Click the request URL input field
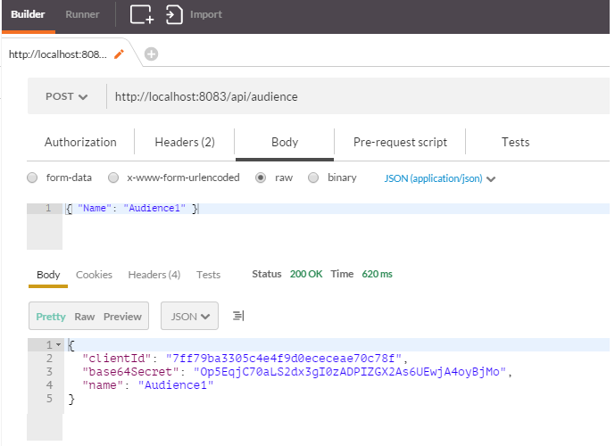 coord(357,96)
